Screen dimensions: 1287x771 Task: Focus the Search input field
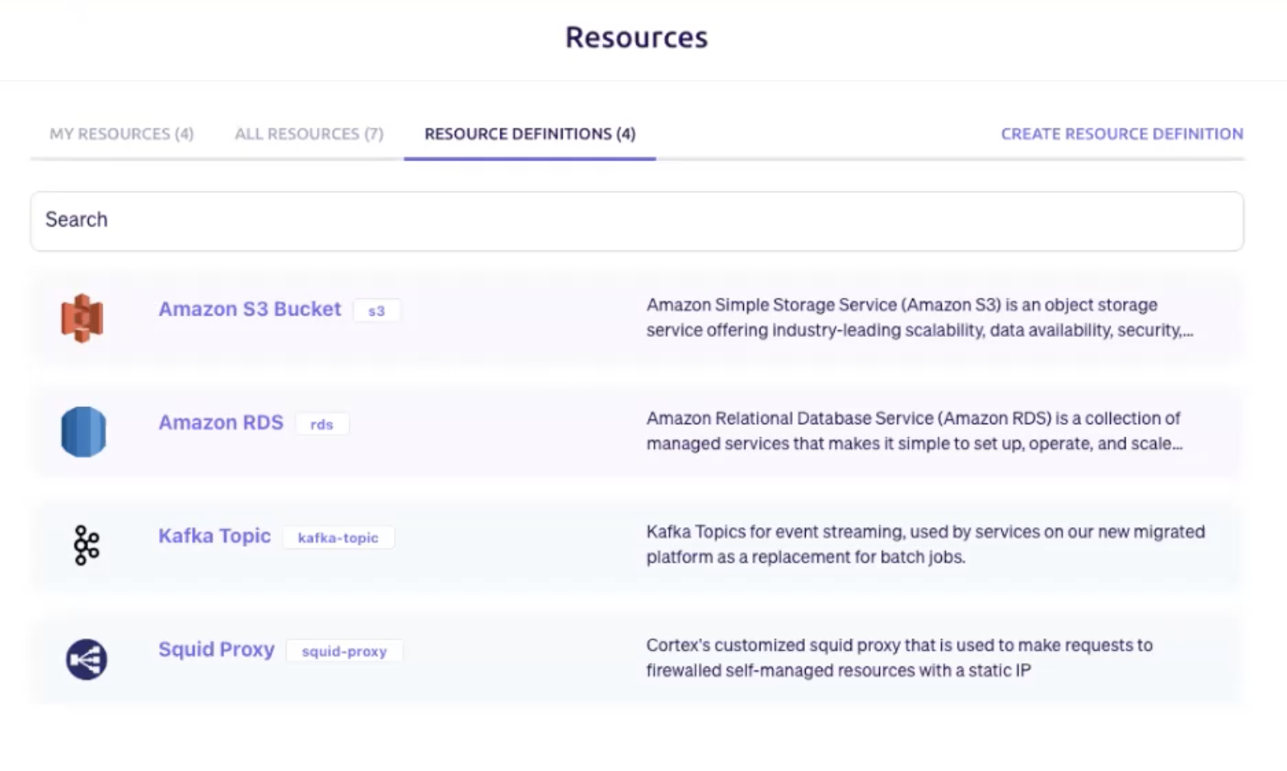(637, 221)
